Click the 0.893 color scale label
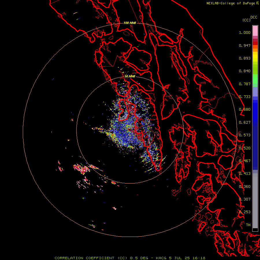 tap(245, 58)
